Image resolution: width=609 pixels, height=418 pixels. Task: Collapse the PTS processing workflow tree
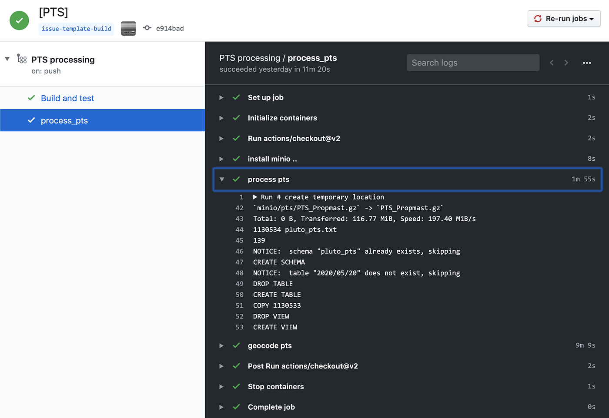click(x=7, y=58)
